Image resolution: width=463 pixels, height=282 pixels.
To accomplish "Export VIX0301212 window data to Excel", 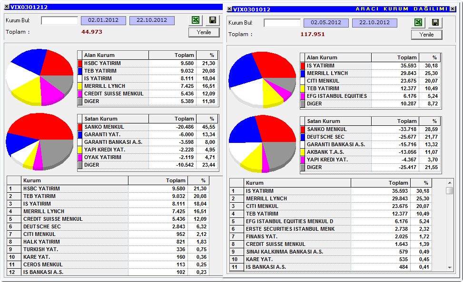I will click(x=196, y=20).
